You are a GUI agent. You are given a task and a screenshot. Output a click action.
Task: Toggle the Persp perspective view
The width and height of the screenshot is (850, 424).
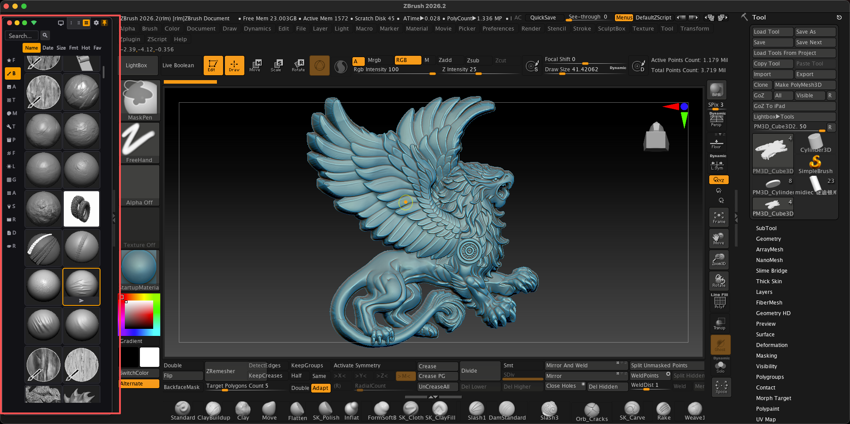click(716, 119)
